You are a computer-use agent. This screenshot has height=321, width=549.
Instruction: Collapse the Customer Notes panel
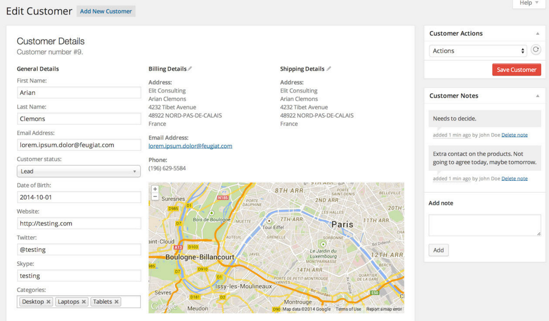[538, 96]
